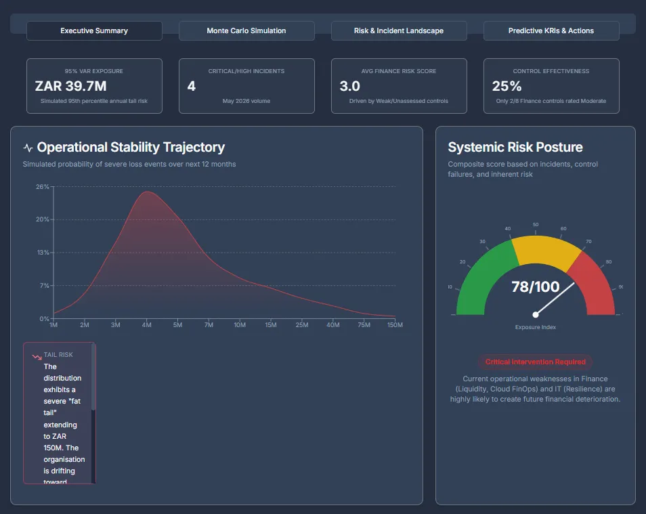
Task: Open Risk & Incident Landscape tab
Action: click(399, 31)
